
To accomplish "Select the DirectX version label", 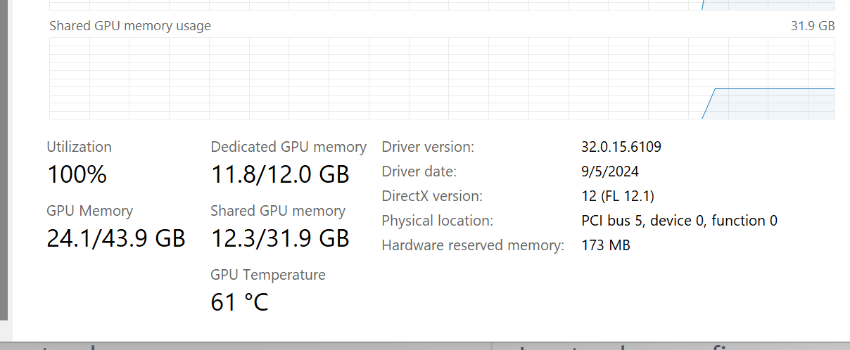I will click(431, 196).
